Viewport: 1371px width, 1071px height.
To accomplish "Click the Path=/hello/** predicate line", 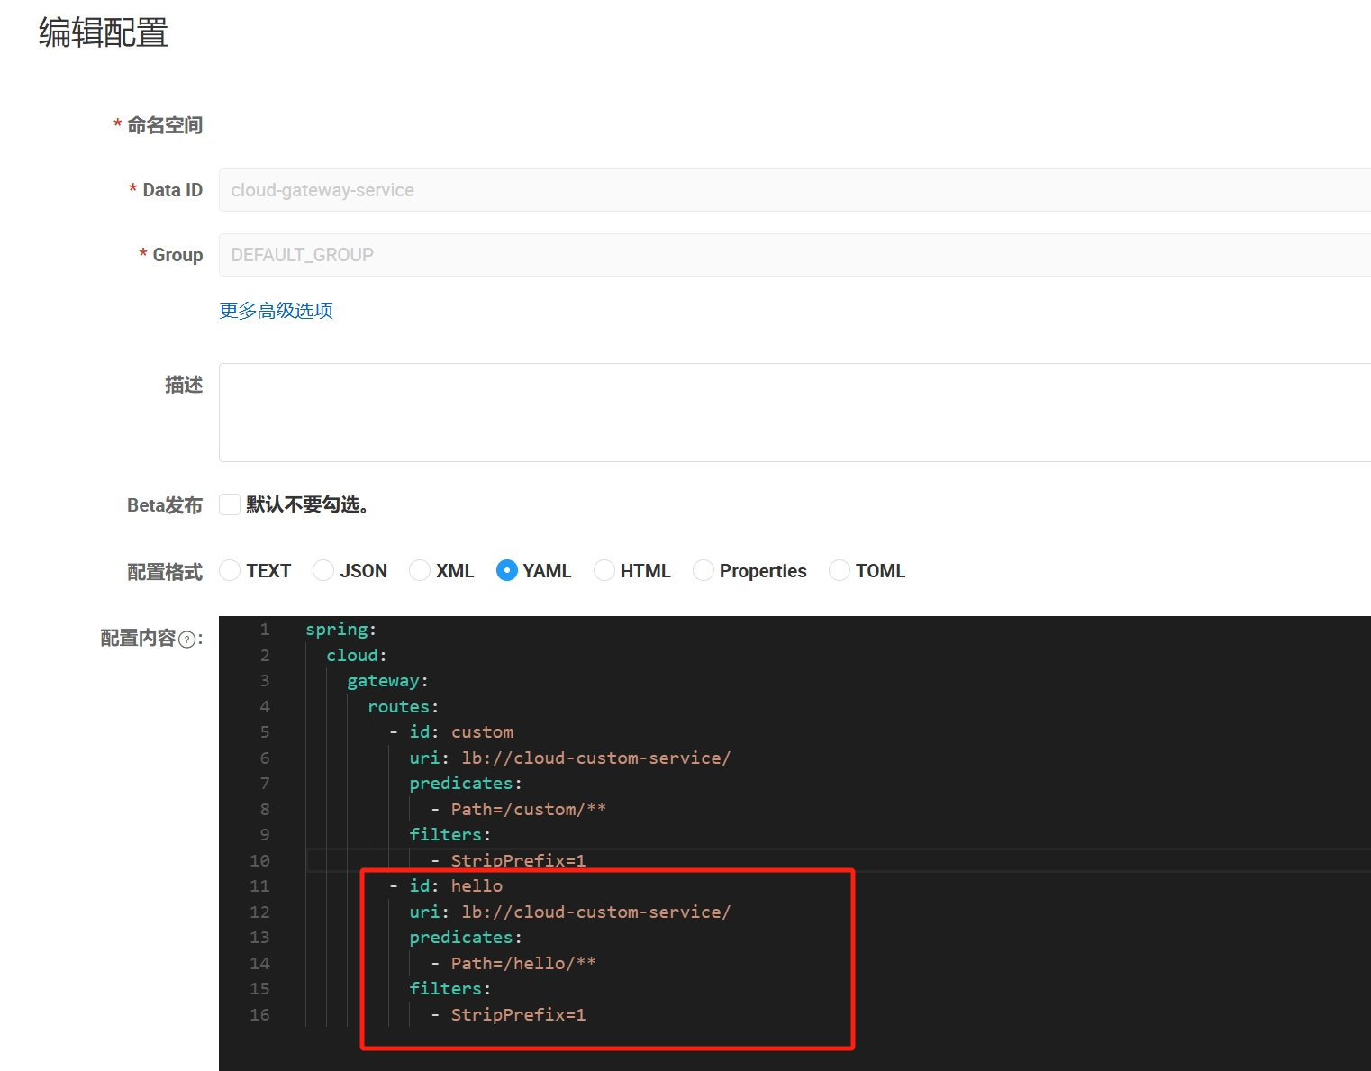I will [522, 964].
